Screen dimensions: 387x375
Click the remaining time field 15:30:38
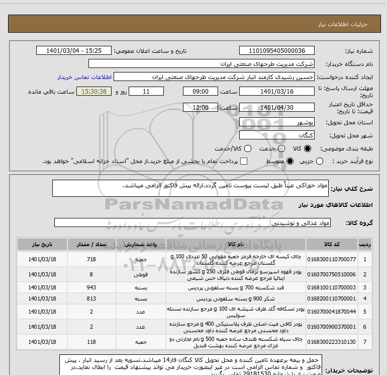click(x=94, y=92)
